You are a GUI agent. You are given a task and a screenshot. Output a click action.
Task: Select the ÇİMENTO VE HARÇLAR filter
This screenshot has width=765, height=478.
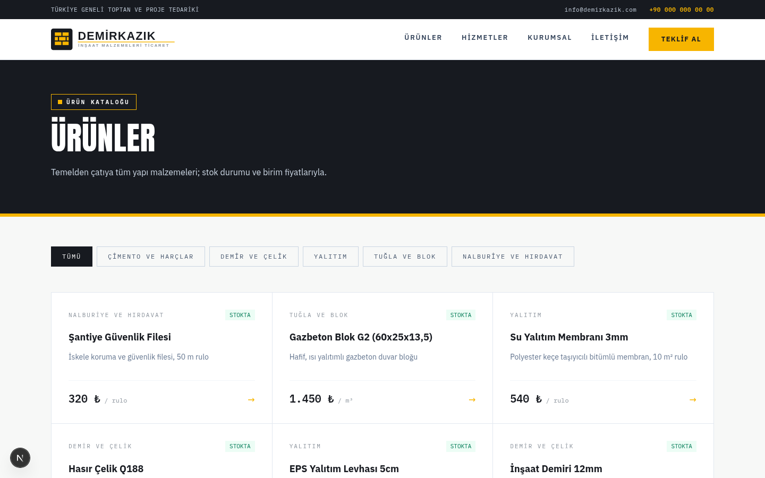(151, 257)
